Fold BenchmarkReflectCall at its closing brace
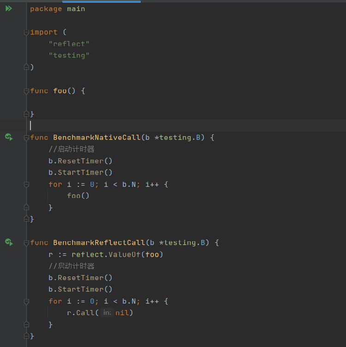 click(26, 336)
